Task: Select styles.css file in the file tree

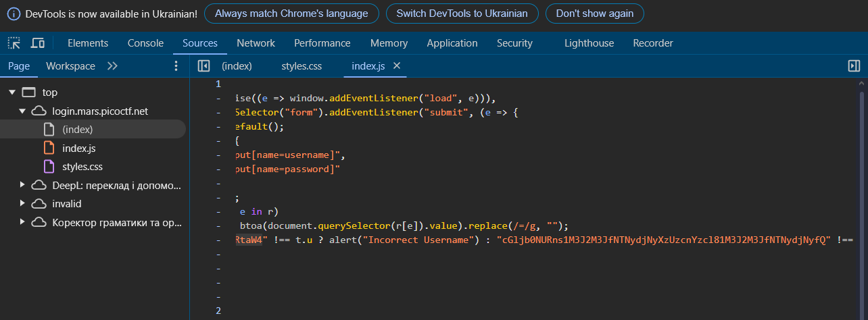Action: point(82,166)
